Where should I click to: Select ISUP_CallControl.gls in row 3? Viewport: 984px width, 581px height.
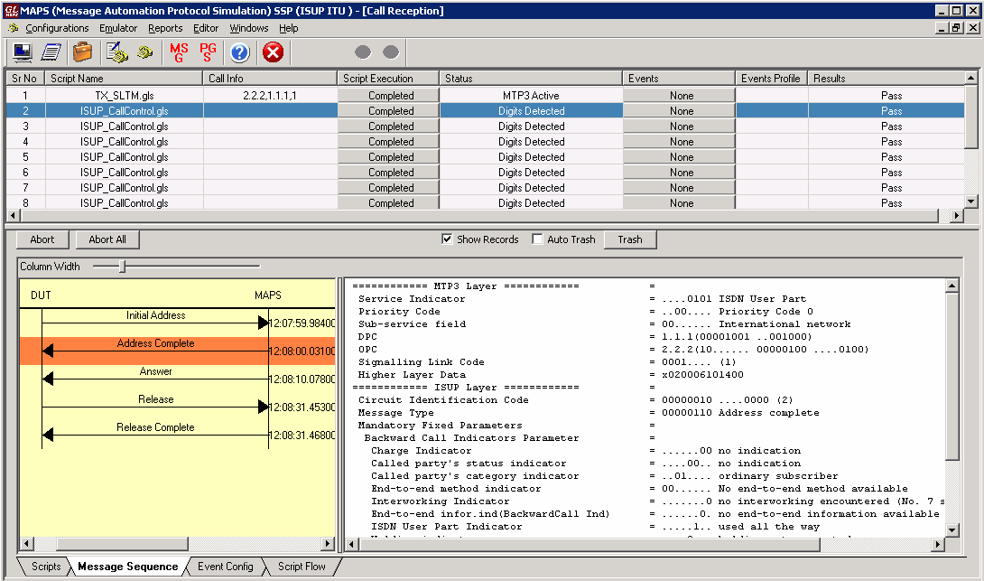pyautogui.click(x=125, y=127)
